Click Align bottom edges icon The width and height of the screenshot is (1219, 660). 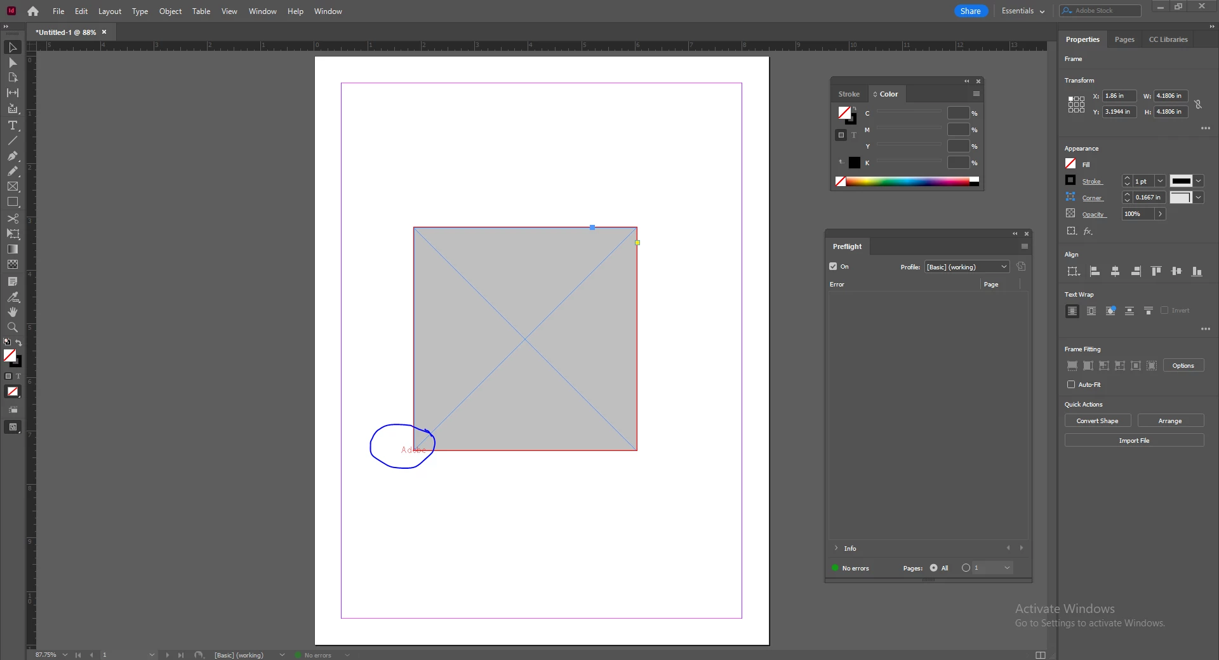click(x=1197, y=271)
